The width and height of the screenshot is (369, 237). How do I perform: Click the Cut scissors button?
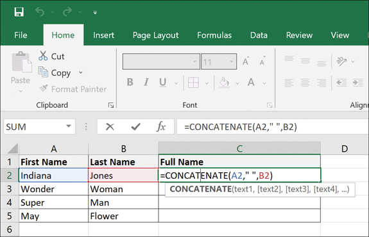coord(51,56)
